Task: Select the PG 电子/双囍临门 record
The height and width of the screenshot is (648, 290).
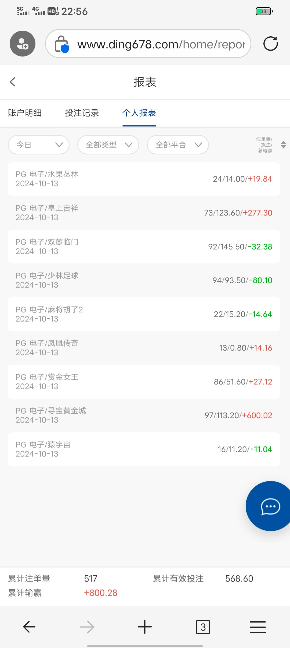Action: click(x=144, y=246)
